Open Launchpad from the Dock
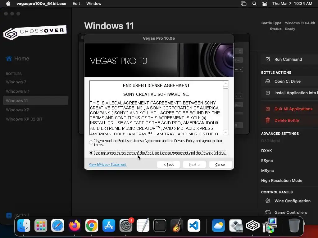Screen dimensions: 318x238 tap(41, 226)
